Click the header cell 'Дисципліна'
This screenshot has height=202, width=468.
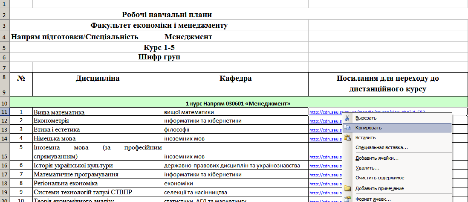(98, 85)
